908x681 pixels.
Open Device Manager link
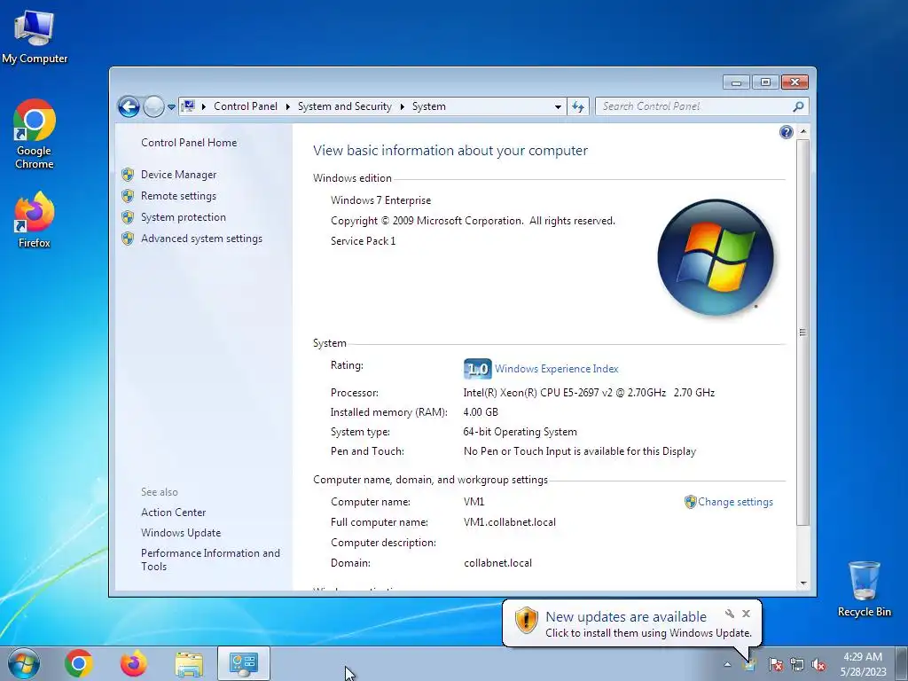point(178,175)
